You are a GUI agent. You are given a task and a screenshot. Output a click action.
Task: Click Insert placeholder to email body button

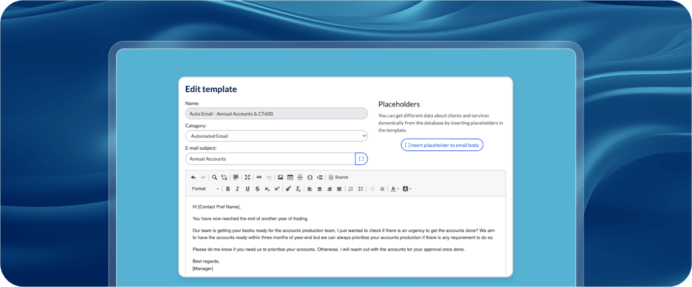[442, 145]
